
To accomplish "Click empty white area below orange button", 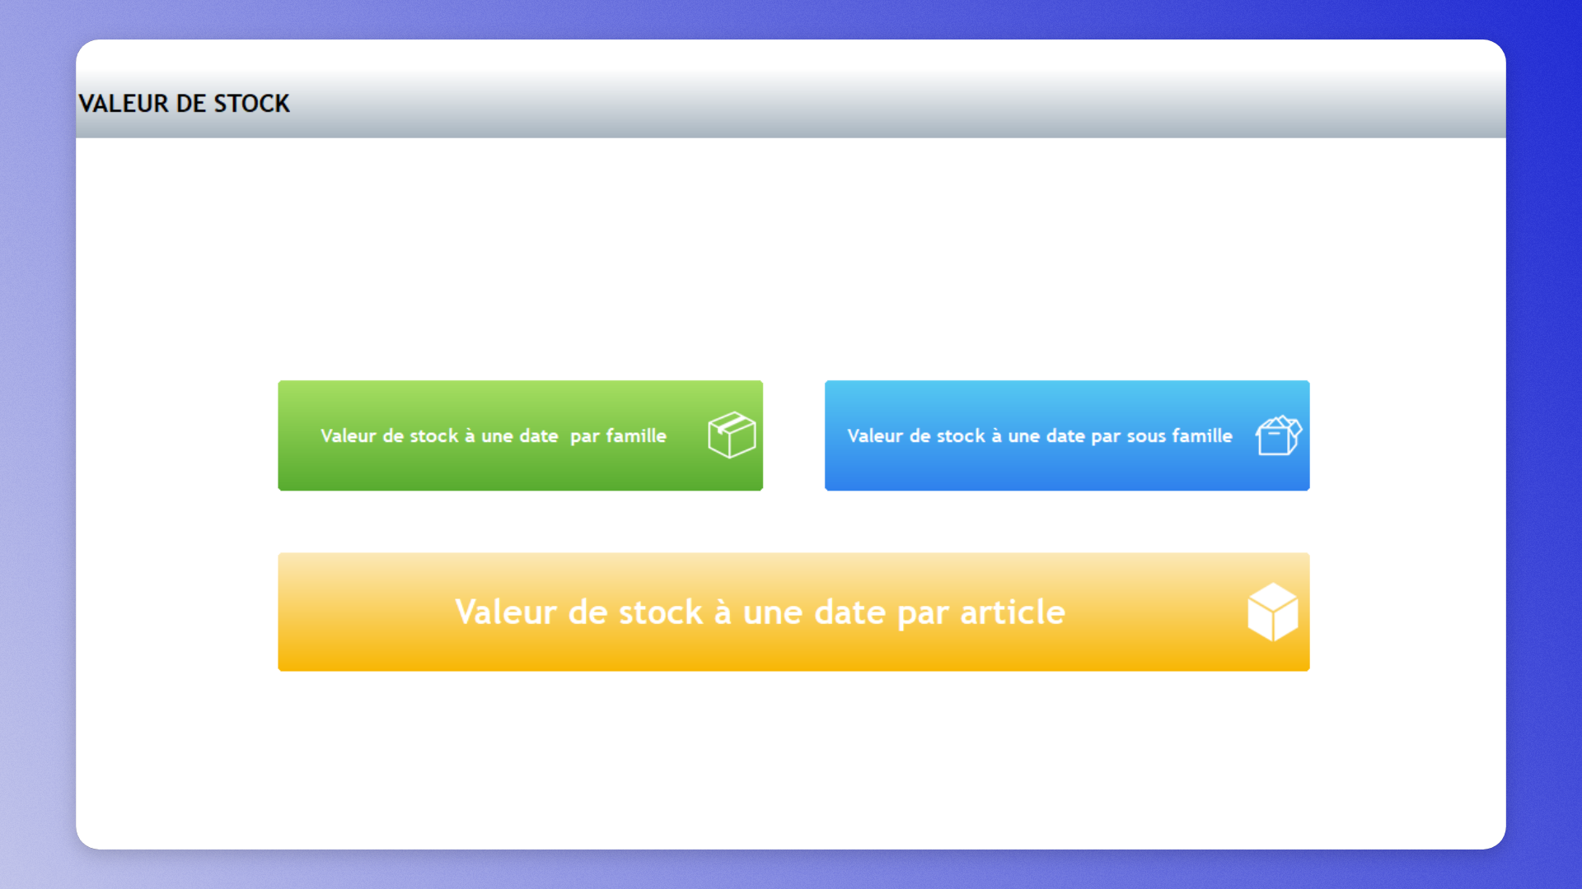I will (791, 757).
